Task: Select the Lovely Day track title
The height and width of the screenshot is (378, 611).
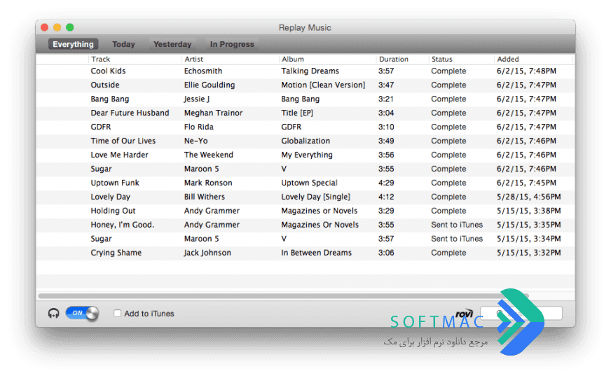Action: coord(110,197)
